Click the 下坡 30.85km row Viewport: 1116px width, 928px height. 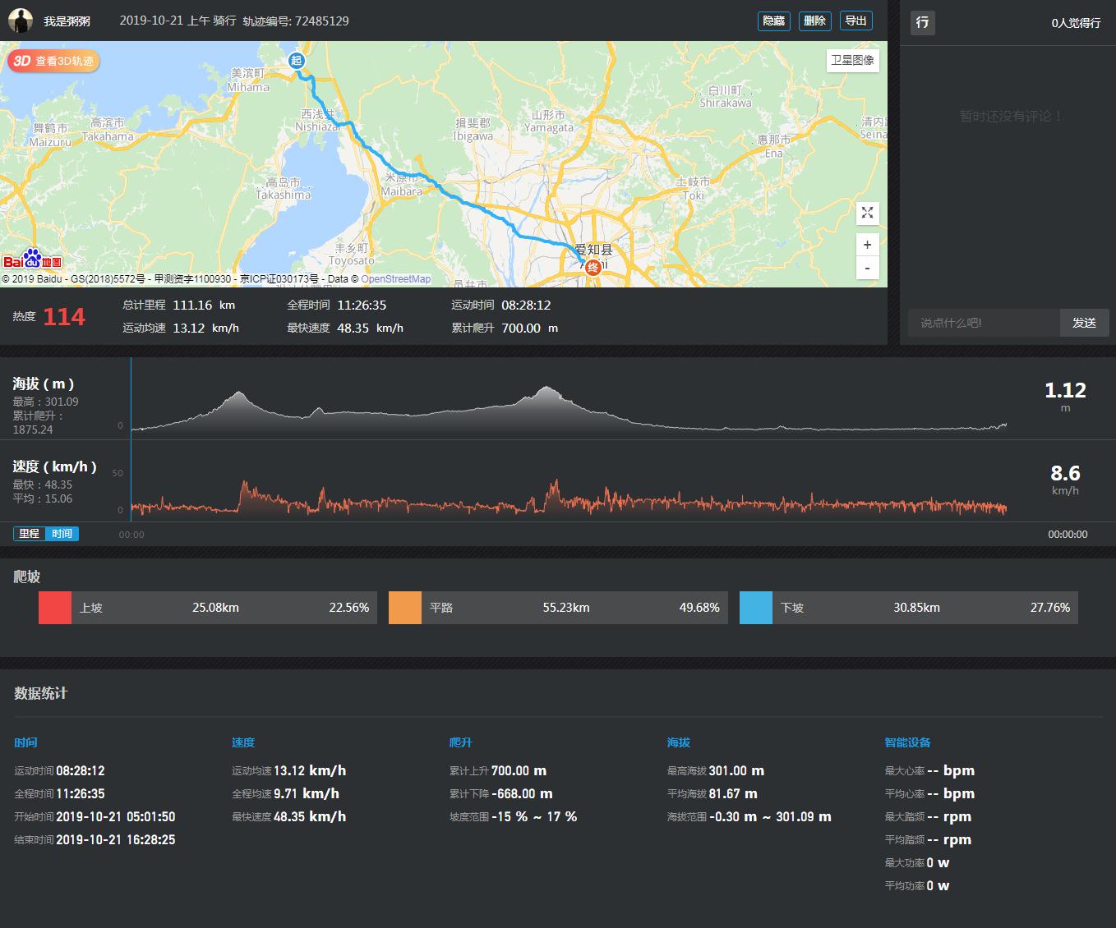[x=909, y=608]
